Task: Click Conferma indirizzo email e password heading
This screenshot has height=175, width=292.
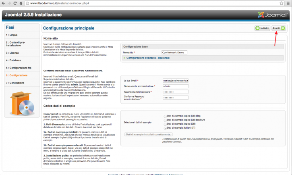Action: [73, 71]
